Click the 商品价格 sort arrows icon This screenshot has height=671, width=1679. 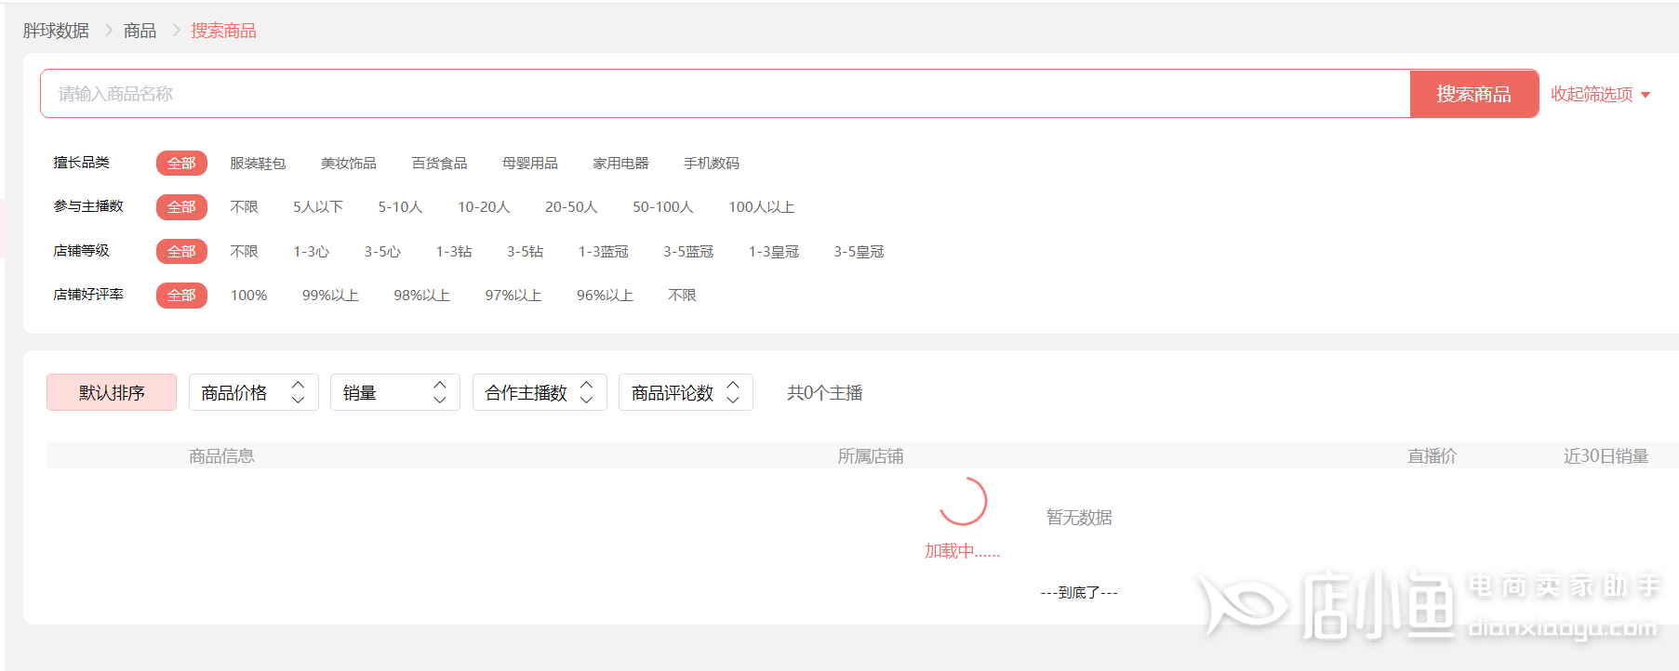point(298,392)
